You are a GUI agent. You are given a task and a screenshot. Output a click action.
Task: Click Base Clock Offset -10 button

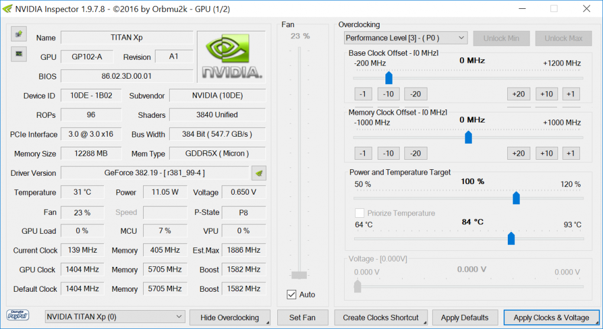(x=388, y=94)
